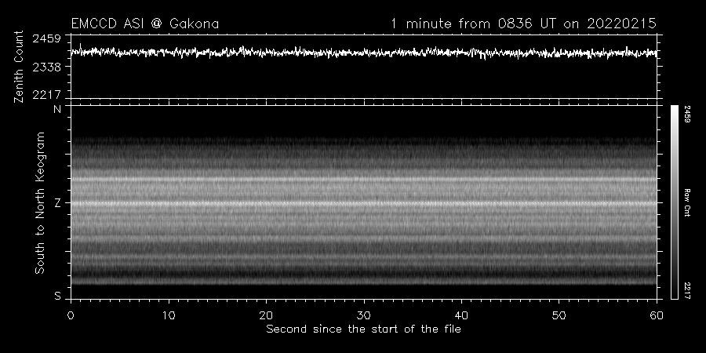Click the 'Zenith Count' axis label
The height and width of the screenshot is (353, 706).
click(19, 67)
